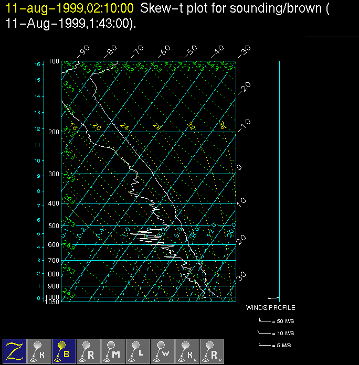Select the K sounding icon with R subscript
This screenshot has height=365, width=359.
[x=187, y=351]
